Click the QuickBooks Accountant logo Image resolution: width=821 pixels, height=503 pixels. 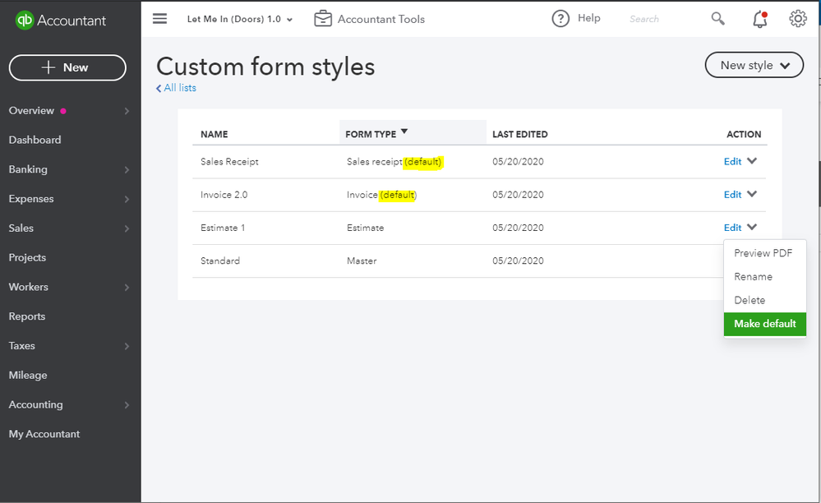62,21
